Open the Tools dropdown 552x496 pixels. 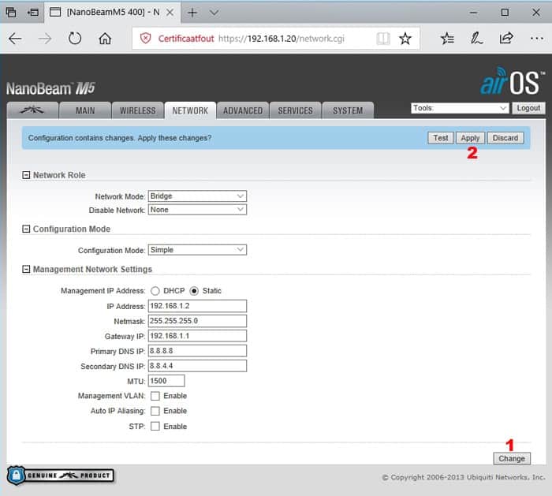coord(460,108)
